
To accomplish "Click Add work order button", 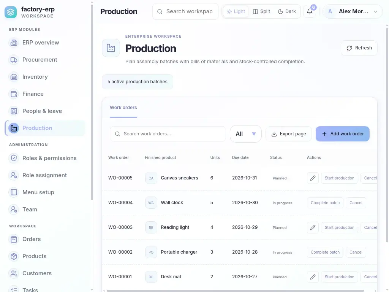I will pyautogui.click(x=343, y=134).
